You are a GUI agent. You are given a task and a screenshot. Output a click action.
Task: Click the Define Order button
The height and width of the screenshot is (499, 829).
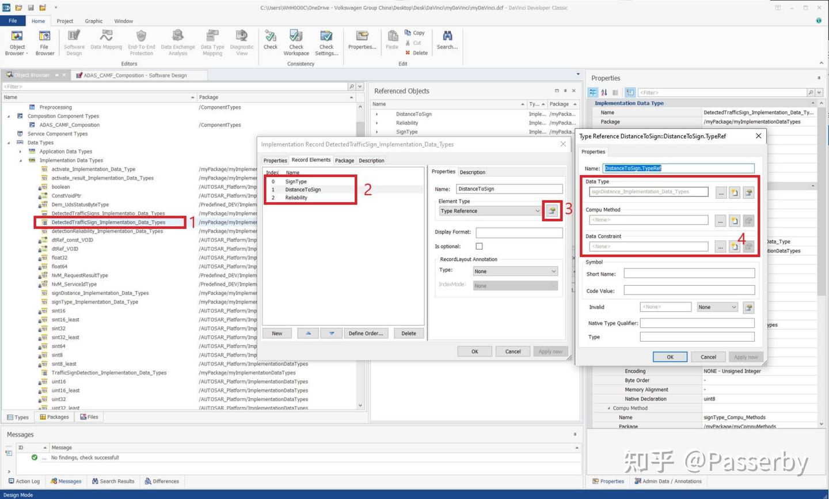[x=366, y=333]
